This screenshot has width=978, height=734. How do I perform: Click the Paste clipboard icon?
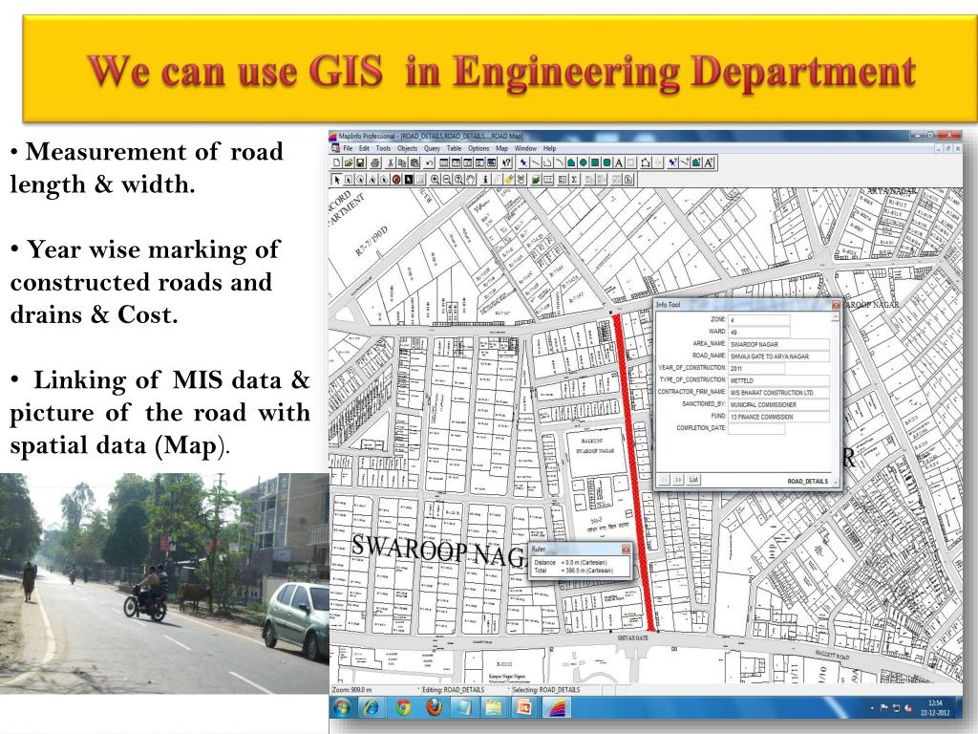click(415, 162)
